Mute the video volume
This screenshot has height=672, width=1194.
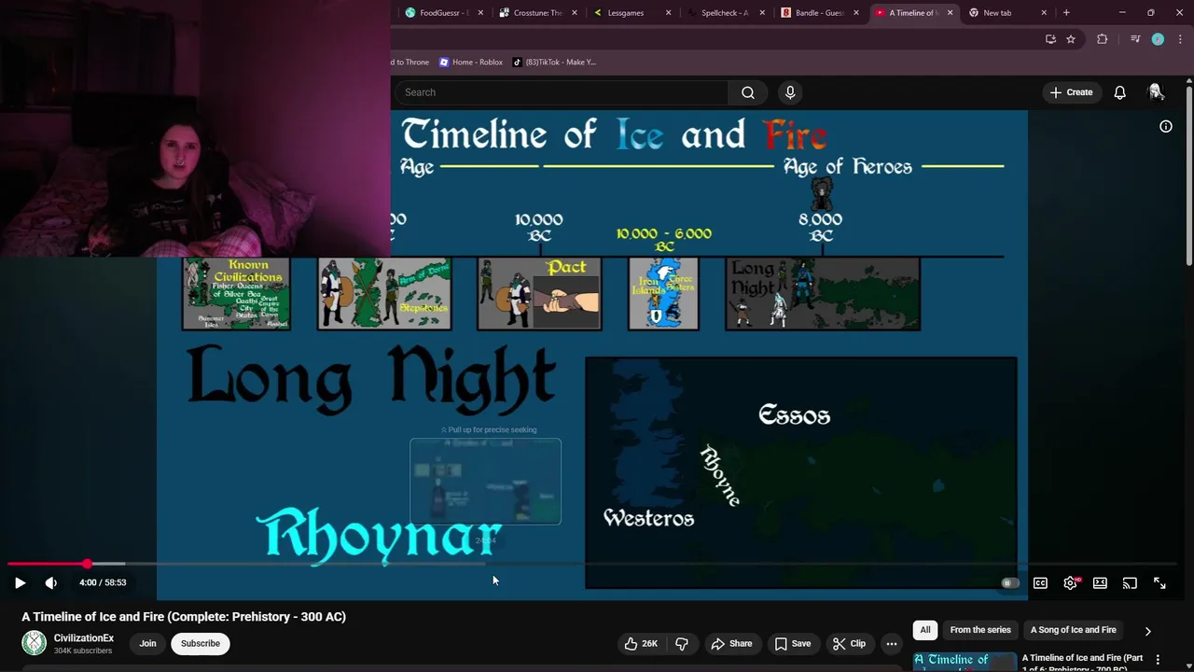51,582
